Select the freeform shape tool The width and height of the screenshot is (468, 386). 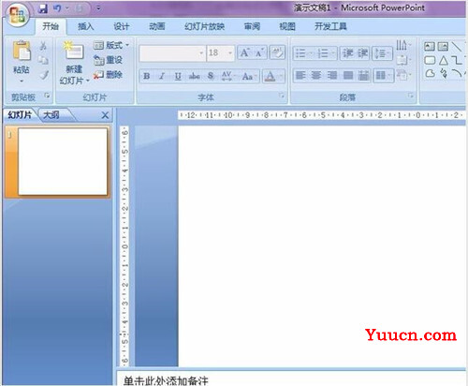[430, 74]
